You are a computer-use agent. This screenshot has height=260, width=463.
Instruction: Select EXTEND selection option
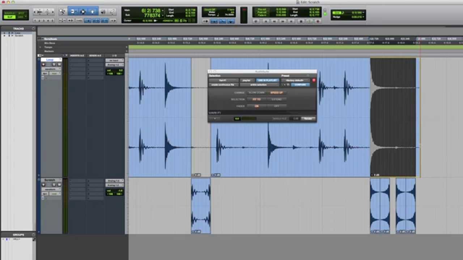coord(277,99)
